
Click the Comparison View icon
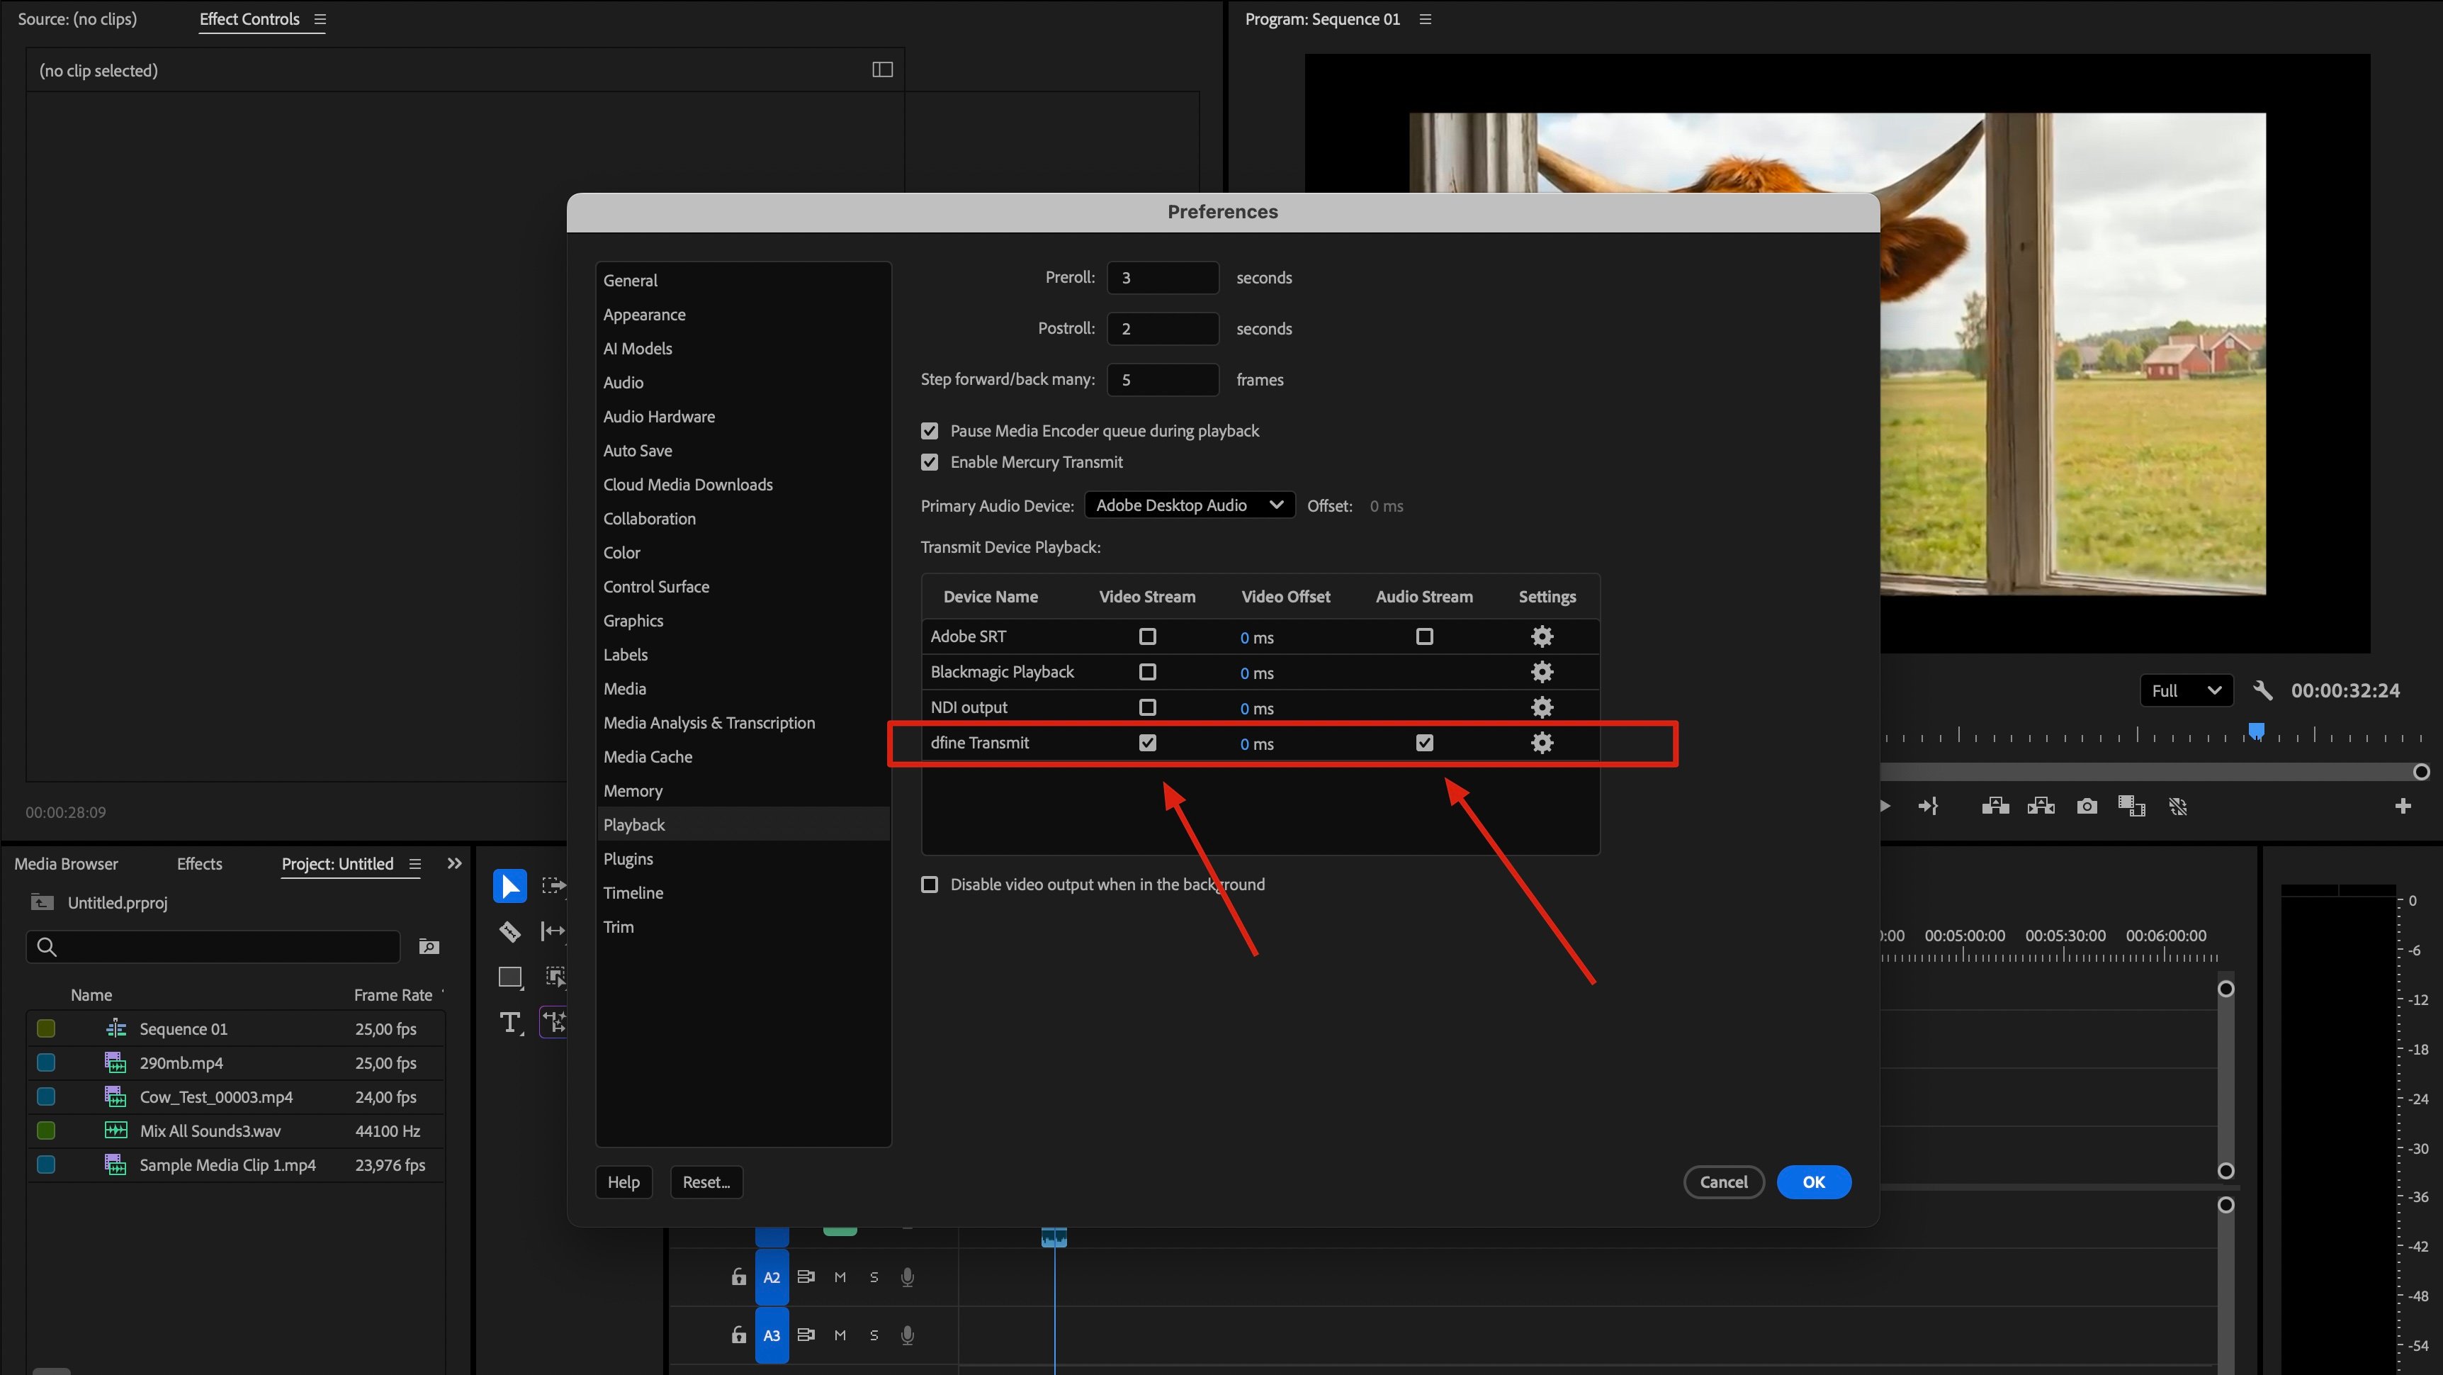point(2132,807)
